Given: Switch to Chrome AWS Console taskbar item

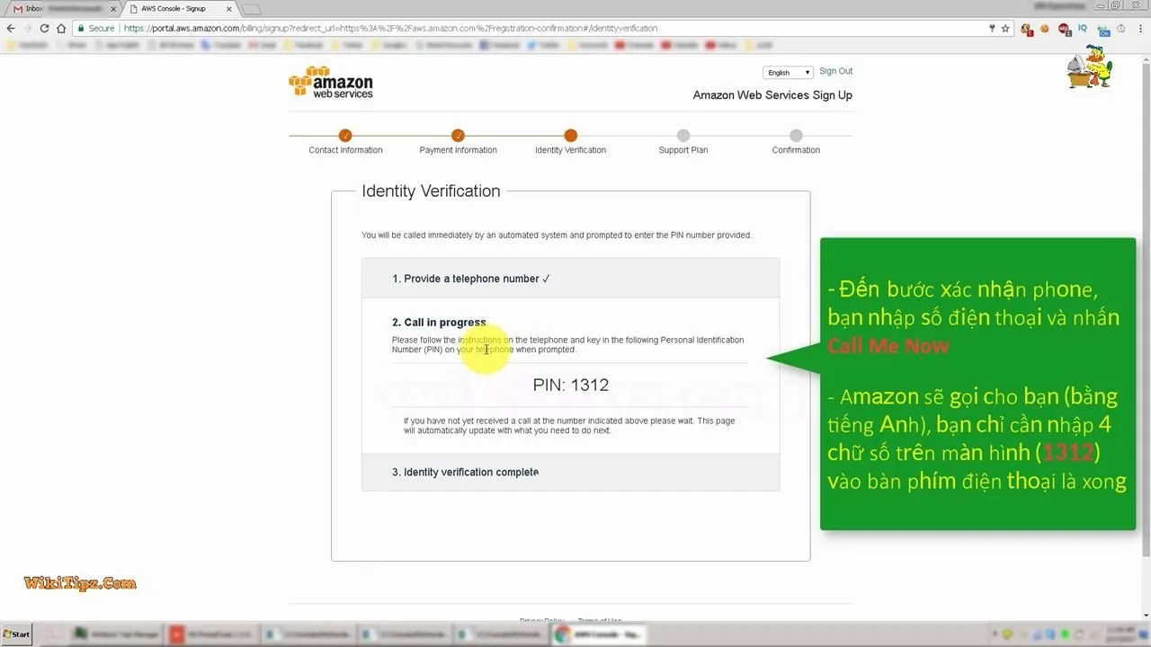Looking at the screenshot, I should point(598,634).
